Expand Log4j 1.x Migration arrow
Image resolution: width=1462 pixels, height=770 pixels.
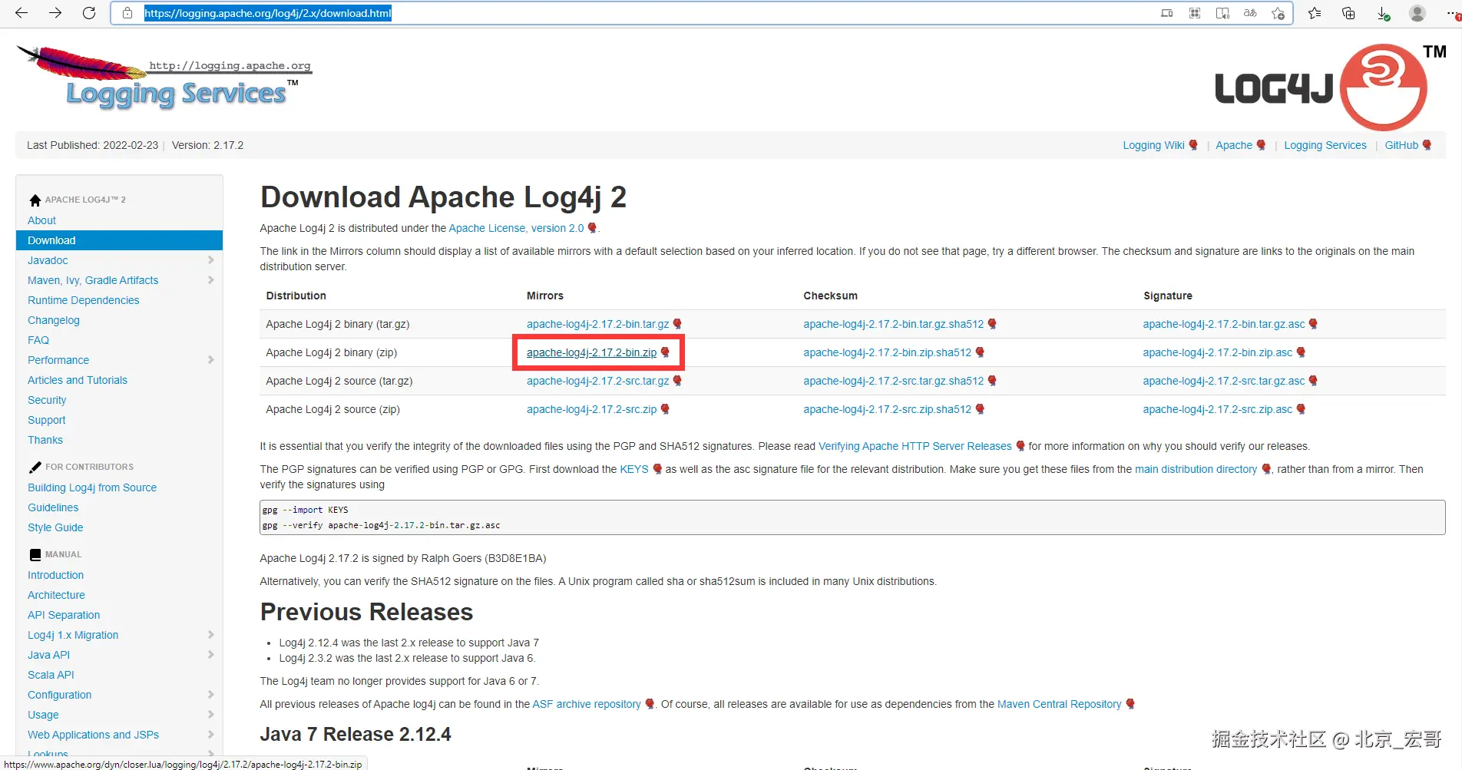(210, 635)
